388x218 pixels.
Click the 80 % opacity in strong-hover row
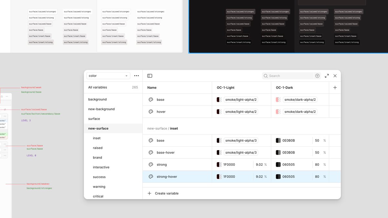click(x=320, y=177)
